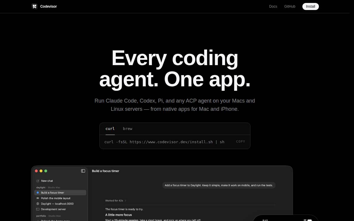Viewport: 354px width, 221px height.
Task: Open the Daylight — localhost:3000 globe icon
Action: point(38,204)
